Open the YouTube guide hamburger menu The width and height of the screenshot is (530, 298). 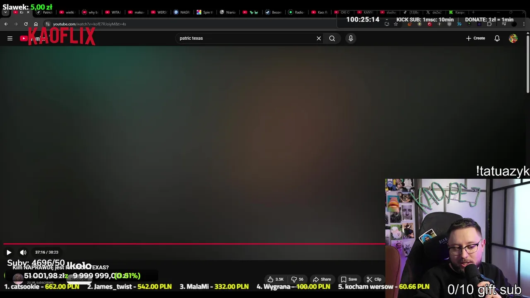pos(10,38)
